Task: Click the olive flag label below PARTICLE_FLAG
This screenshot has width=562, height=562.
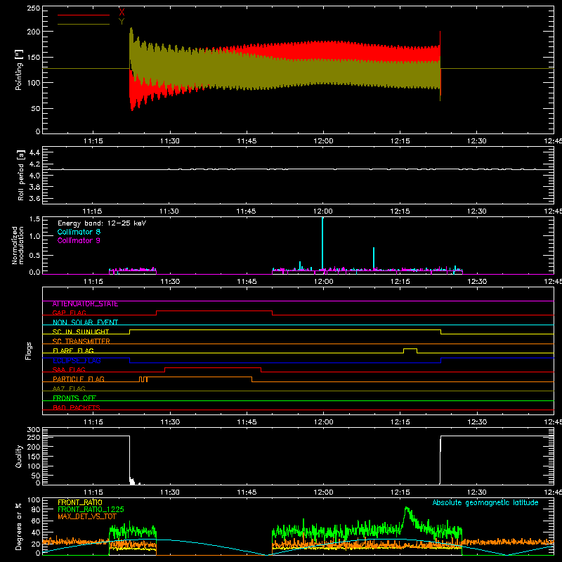Action: [x=69, y=388]
